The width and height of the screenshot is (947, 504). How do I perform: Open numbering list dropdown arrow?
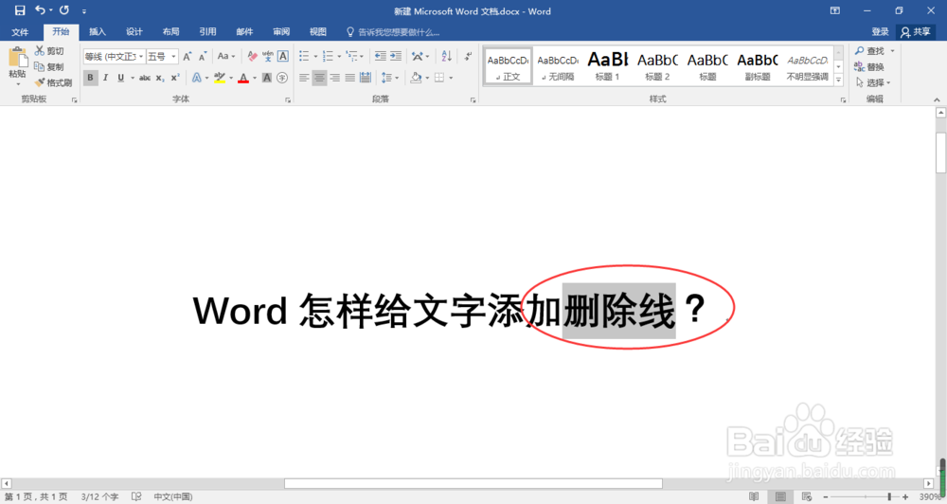339,56
